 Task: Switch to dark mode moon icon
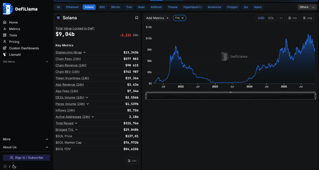tap(14, 166)
